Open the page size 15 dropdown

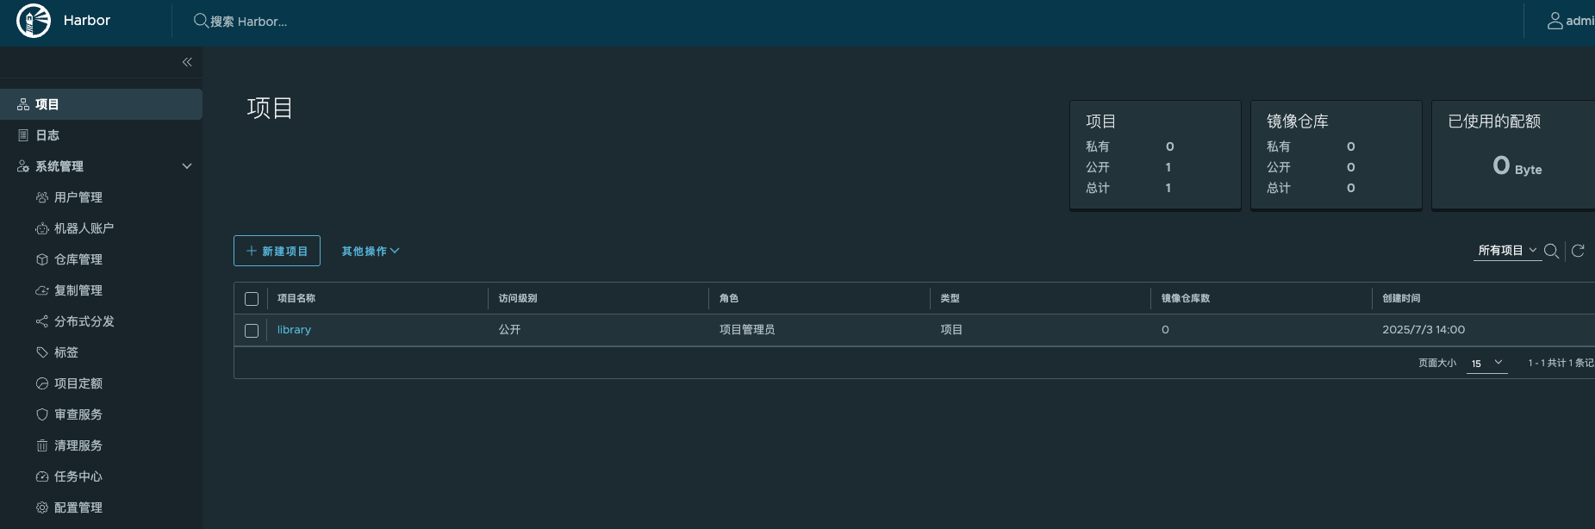click(1487, 363)
